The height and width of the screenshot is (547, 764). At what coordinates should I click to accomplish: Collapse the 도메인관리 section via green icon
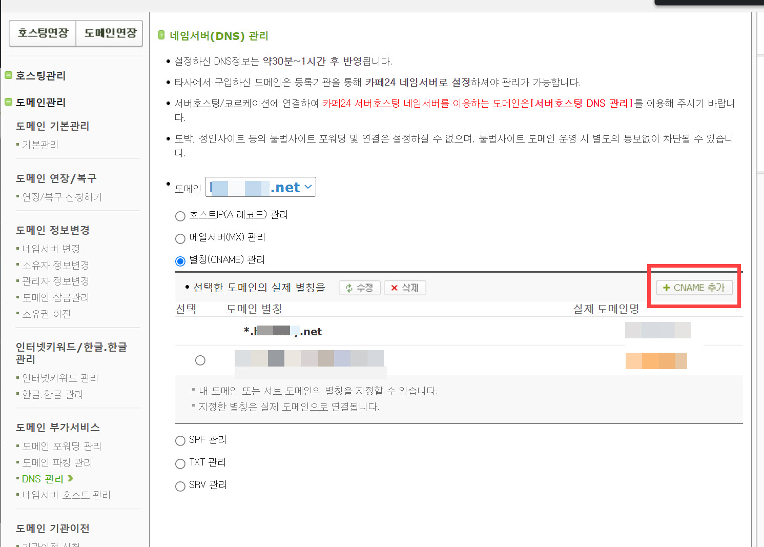(8, 102)
